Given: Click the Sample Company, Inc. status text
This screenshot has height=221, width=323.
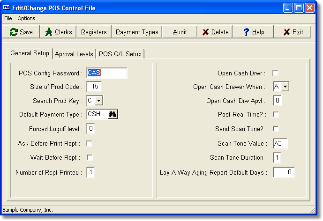Looking at the screenshot, I should 28,210.
